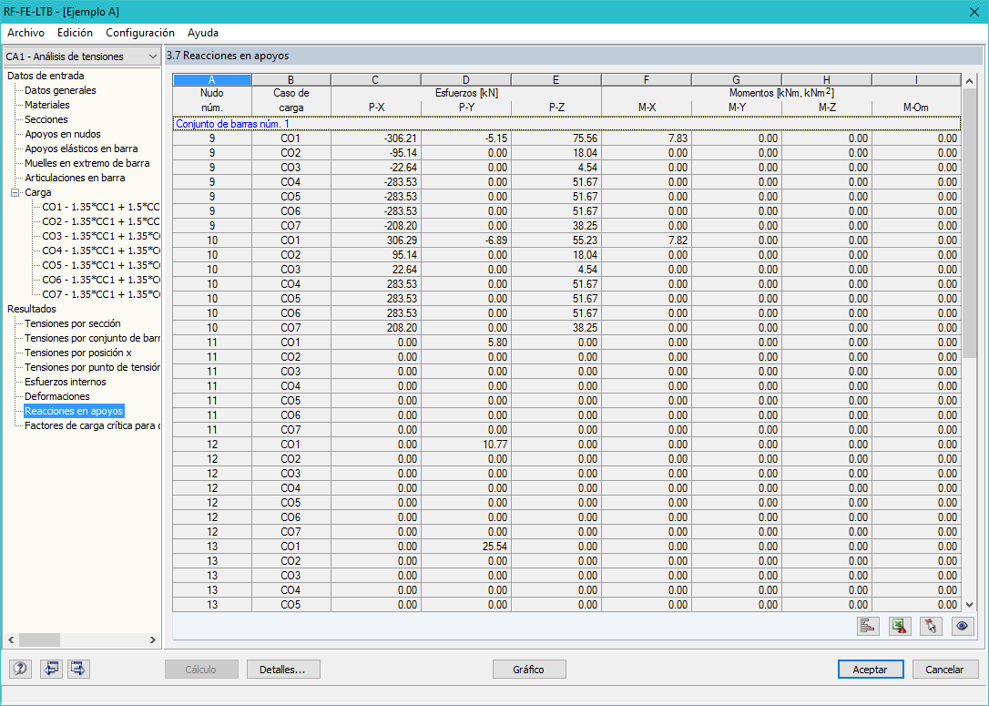989x706 pixels.
Task: Select Apoyos elásticos en barra item
Action: pos(81,148)
